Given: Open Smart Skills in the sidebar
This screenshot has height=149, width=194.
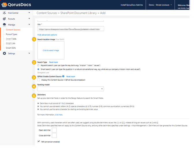Looking at the screenshot, I should click(x=11, y=48).
